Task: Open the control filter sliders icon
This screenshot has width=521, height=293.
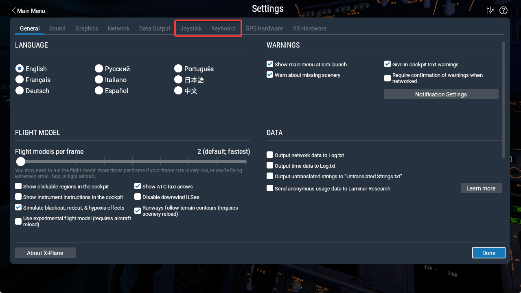Action: 490,10
